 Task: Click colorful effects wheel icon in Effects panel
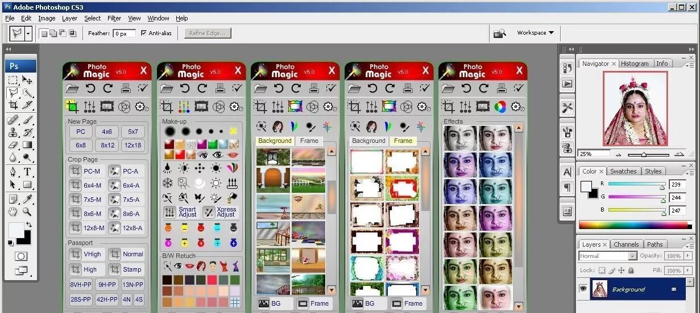(500, 107)
